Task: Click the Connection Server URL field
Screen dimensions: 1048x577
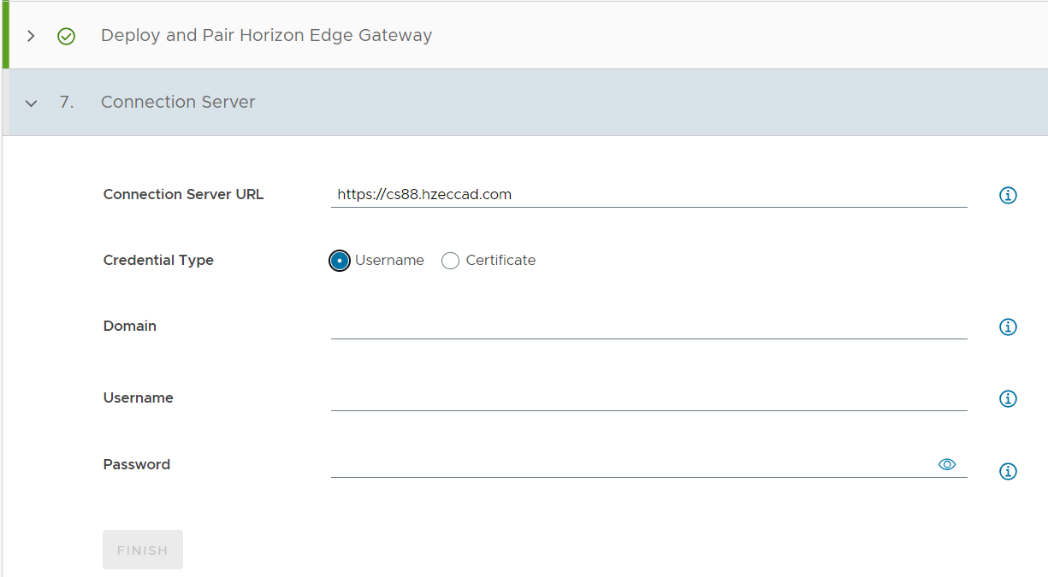Action: 648,195
